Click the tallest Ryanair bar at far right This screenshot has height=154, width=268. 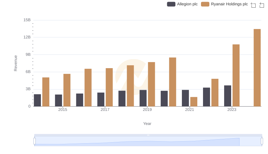tap(257, 67)
